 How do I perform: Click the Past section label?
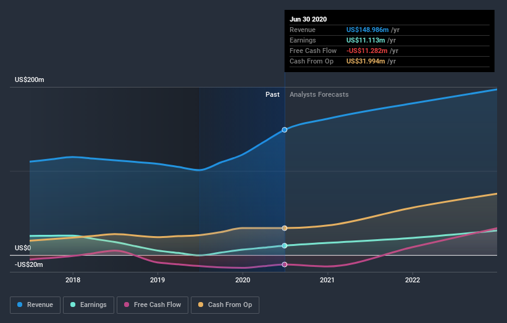pos(272,94)
